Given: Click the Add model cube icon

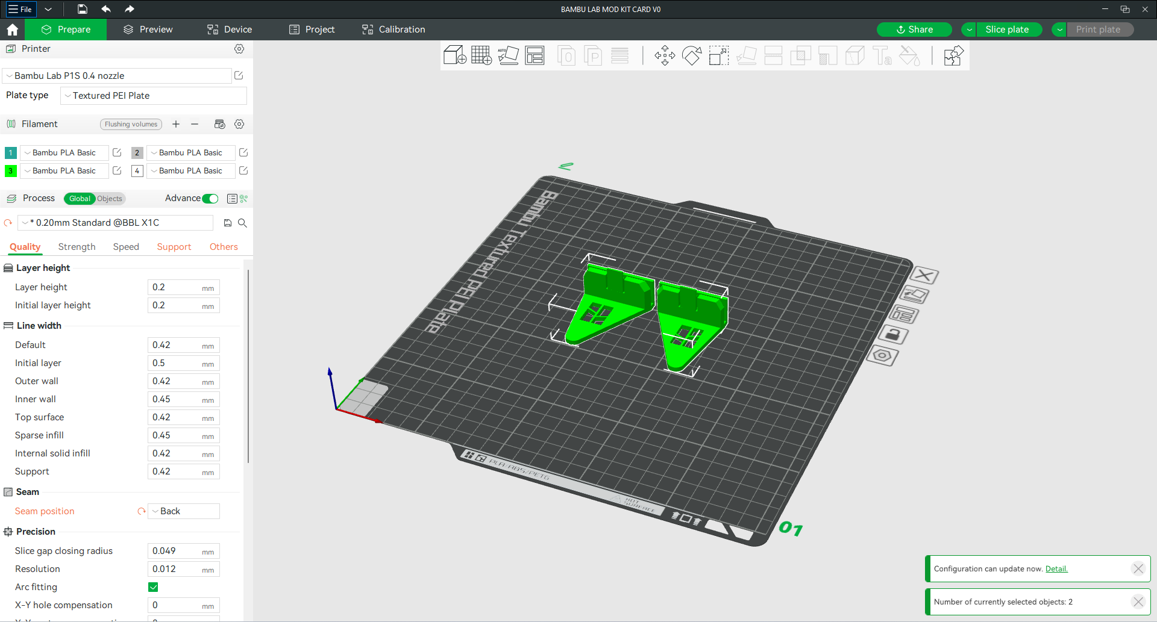Looking at the screenshot, I should [x=455, y=55].
